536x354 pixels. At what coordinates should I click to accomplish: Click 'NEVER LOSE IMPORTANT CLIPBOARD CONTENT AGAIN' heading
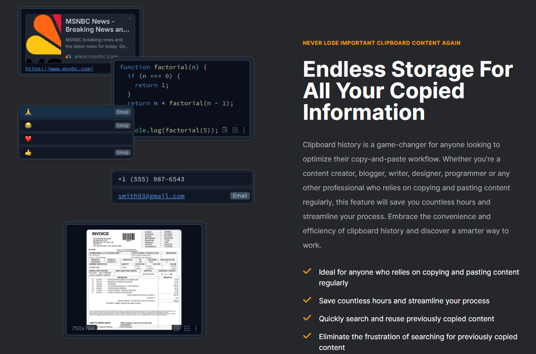(381, 43)
